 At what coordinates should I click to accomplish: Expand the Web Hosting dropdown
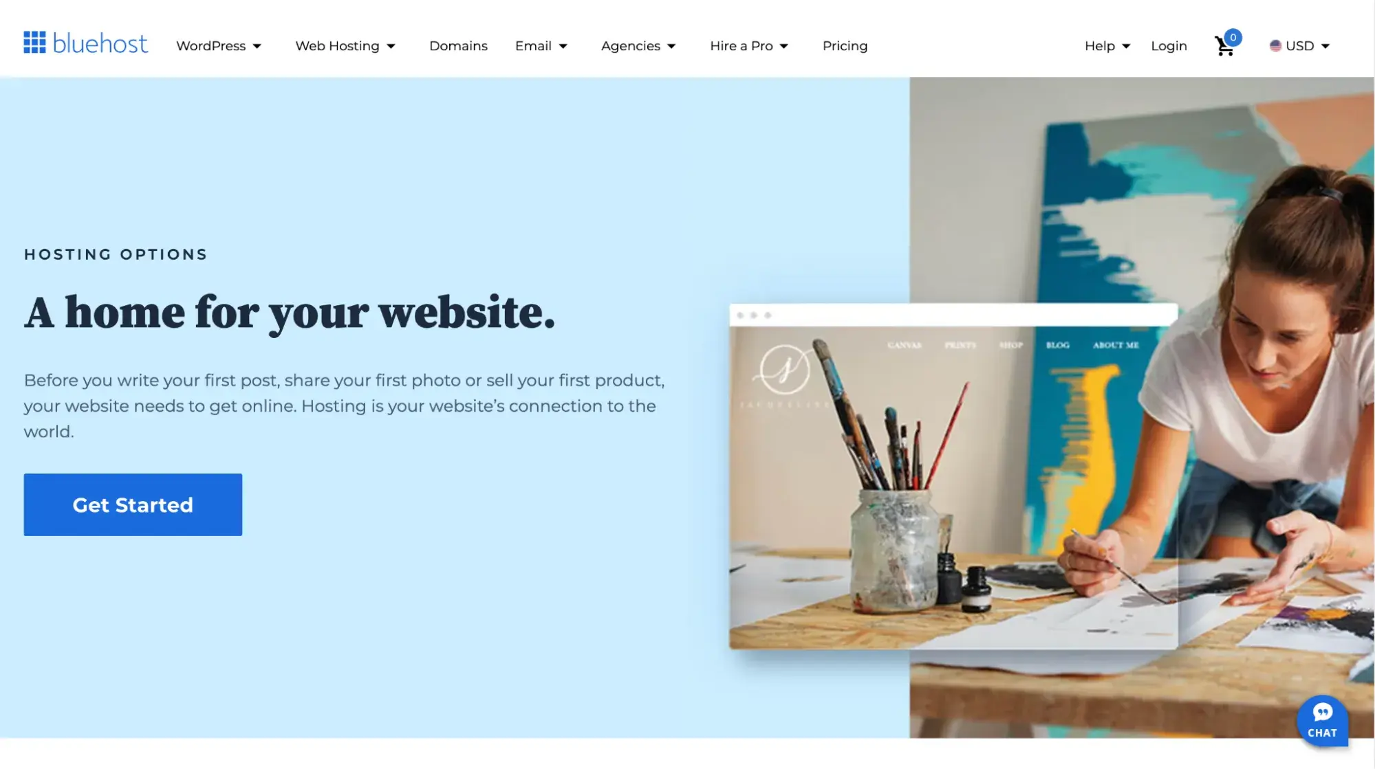coord(345,46)
